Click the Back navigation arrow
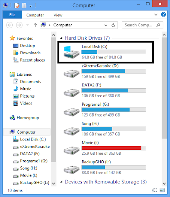This screenshot has height=197, width=170. [10, 25]
